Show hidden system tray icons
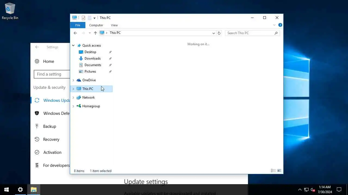The width and height of the screenshot is (348, 195). (x=300, y=190)
